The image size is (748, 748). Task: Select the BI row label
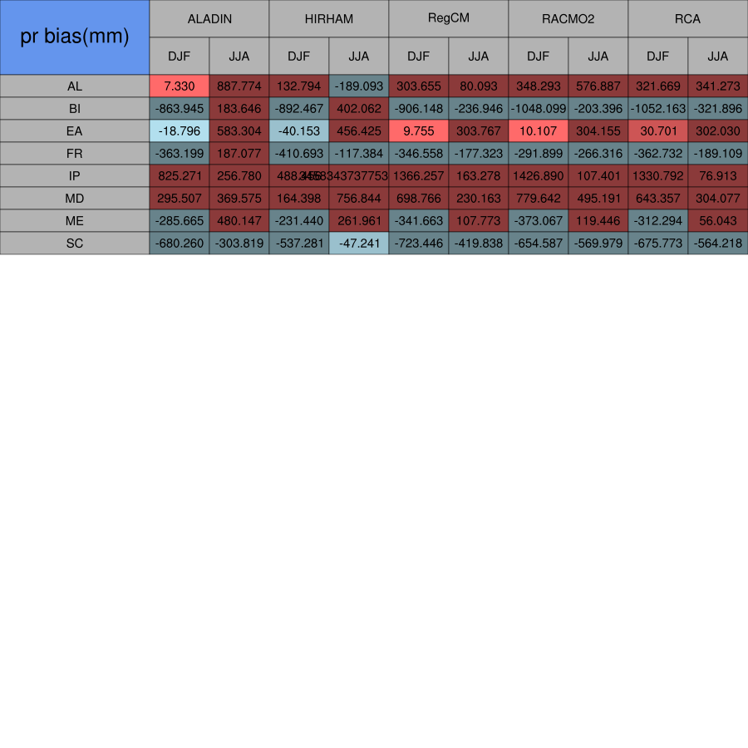(75, 109)
